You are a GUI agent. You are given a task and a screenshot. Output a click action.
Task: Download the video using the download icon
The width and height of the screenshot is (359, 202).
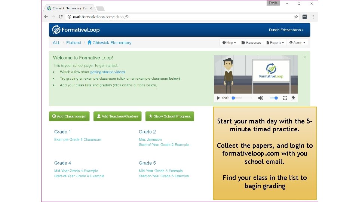pos(293,98)
